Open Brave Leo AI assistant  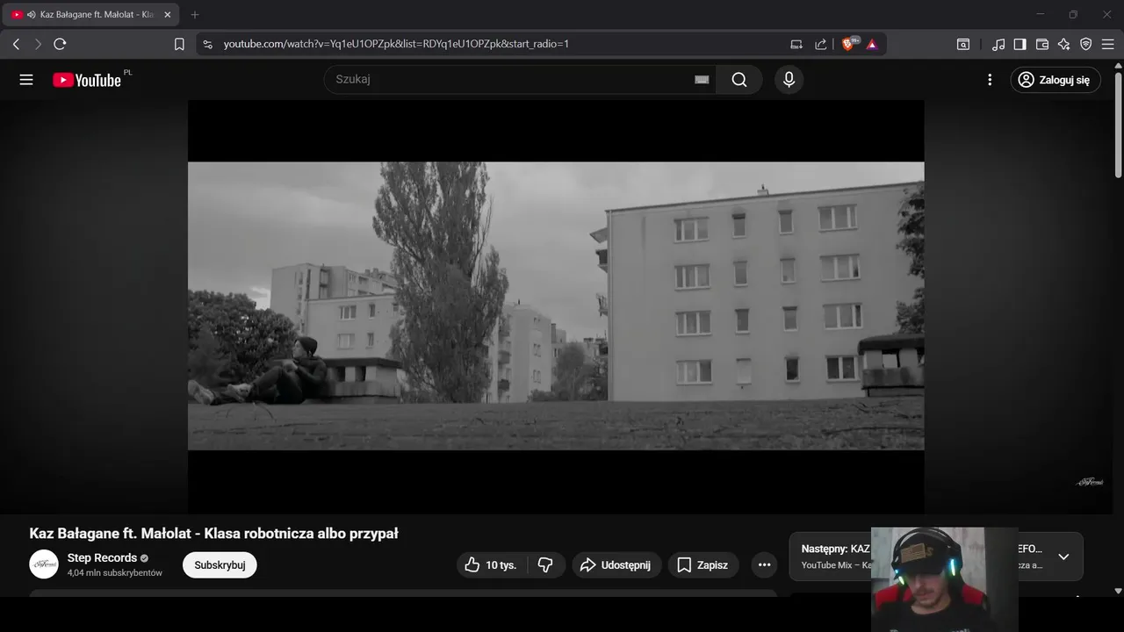(x=1064, y=44)
